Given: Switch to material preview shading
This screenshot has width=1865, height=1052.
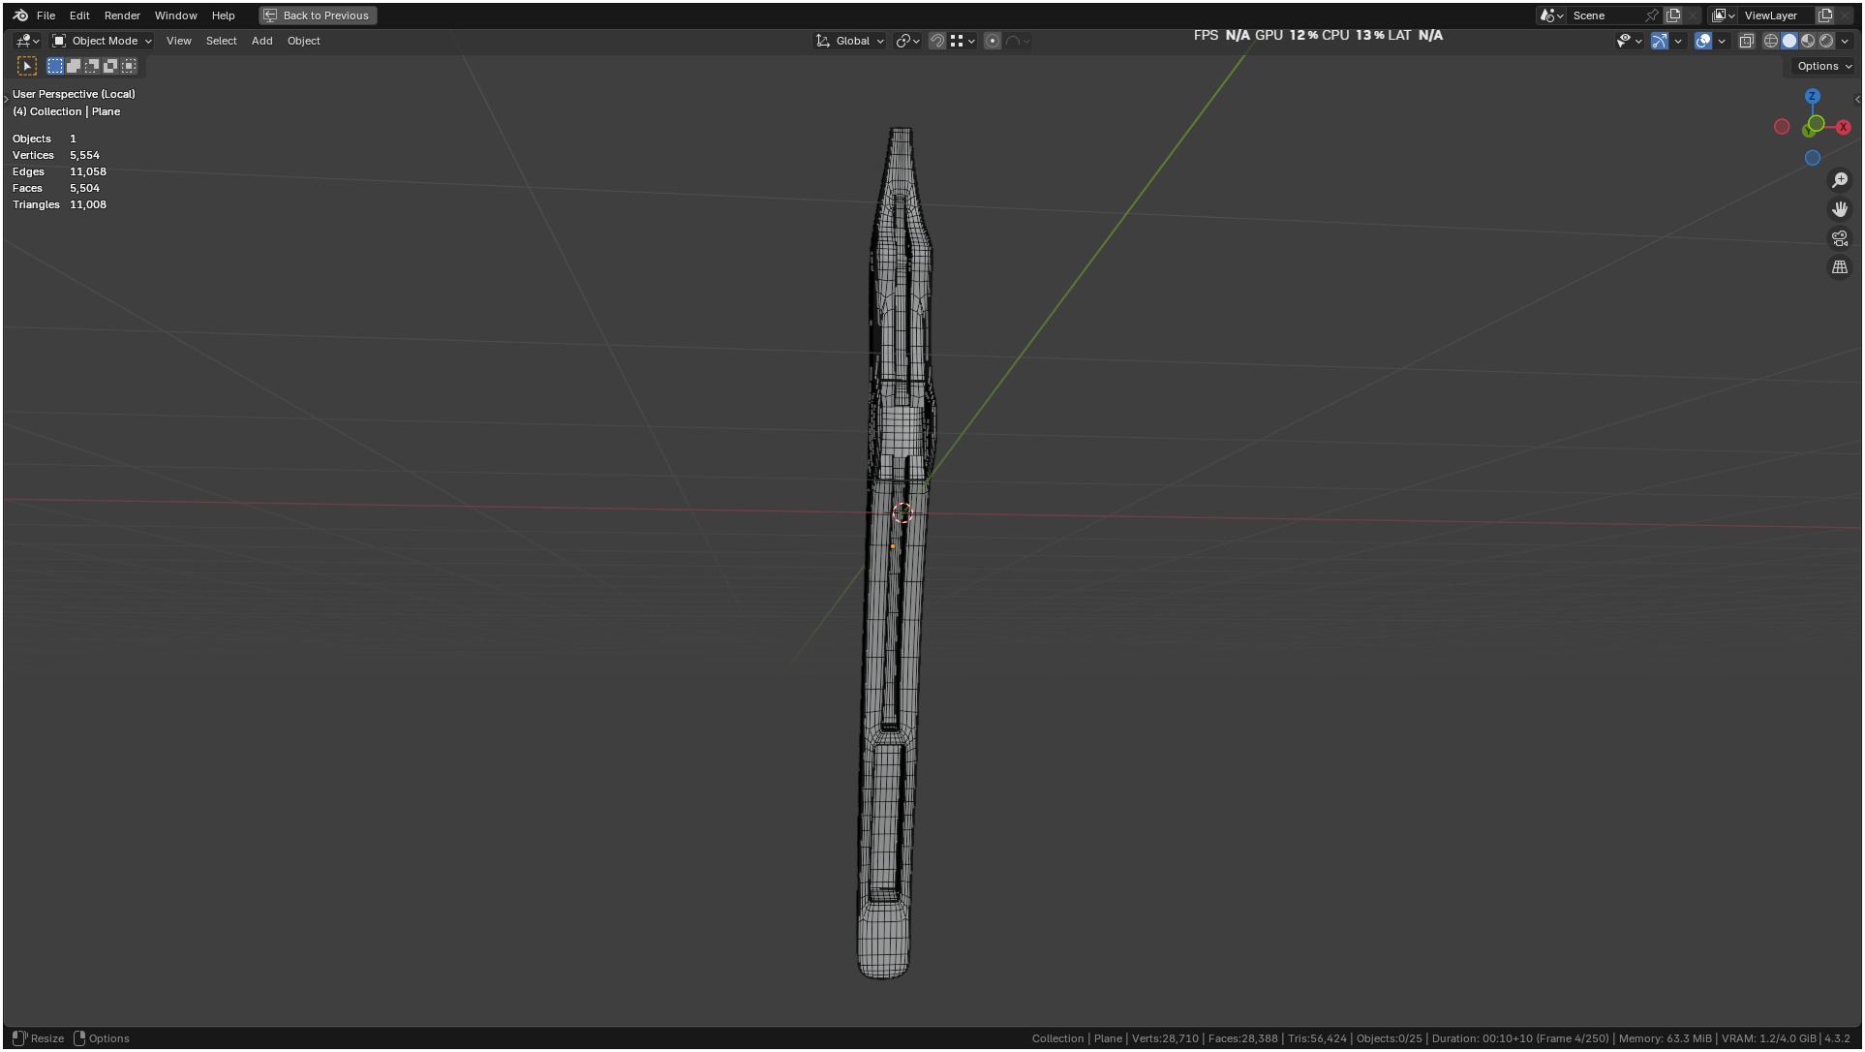Looking at the screenshot, I should coord(1808,41).
